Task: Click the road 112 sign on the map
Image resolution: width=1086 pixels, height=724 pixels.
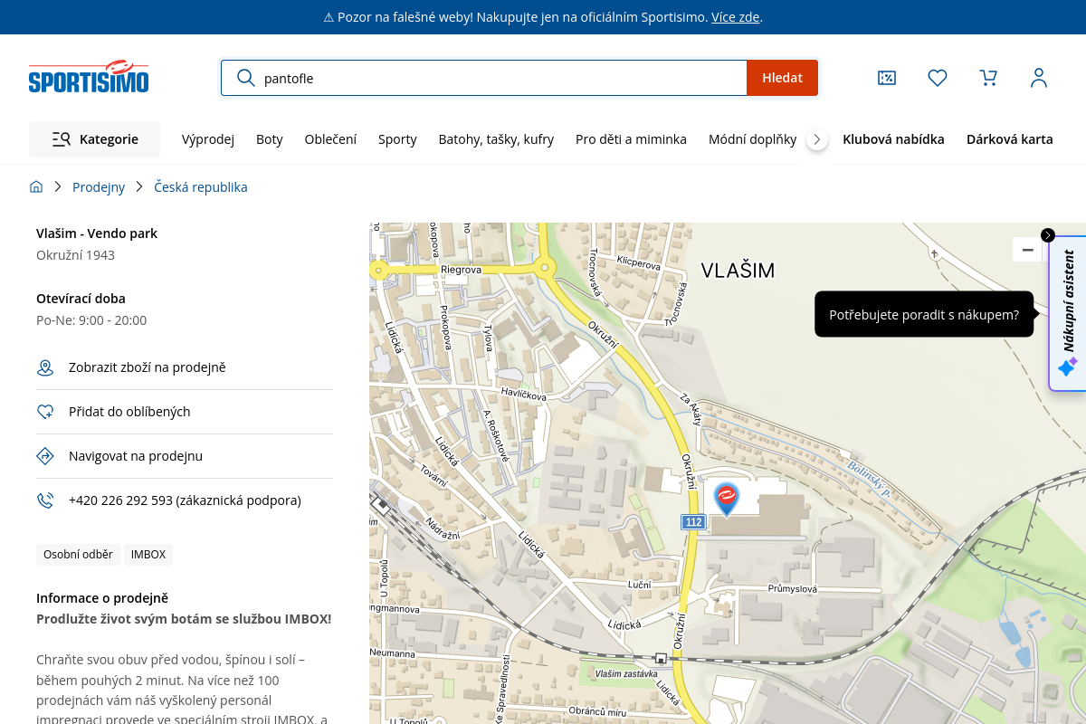Action: click(693, 522)
